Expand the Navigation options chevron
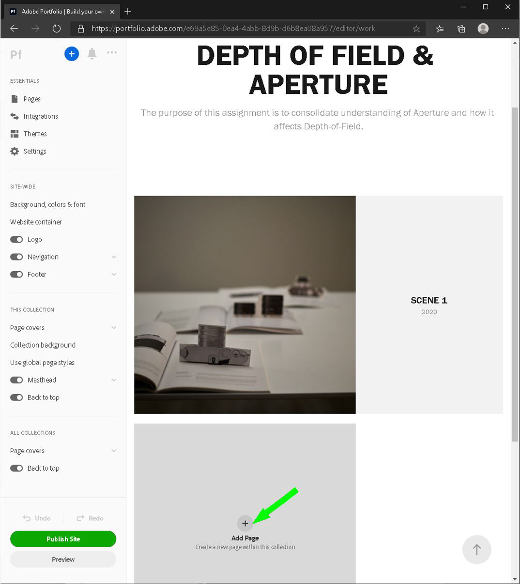The width and height of the screenshot is (521, 585). tap(114, 257)
